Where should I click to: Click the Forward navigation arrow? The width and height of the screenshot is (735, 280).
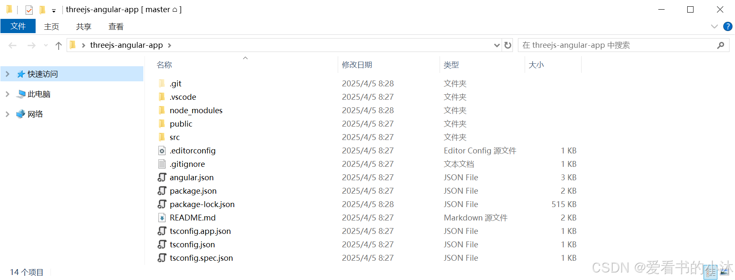pos(31,45)
